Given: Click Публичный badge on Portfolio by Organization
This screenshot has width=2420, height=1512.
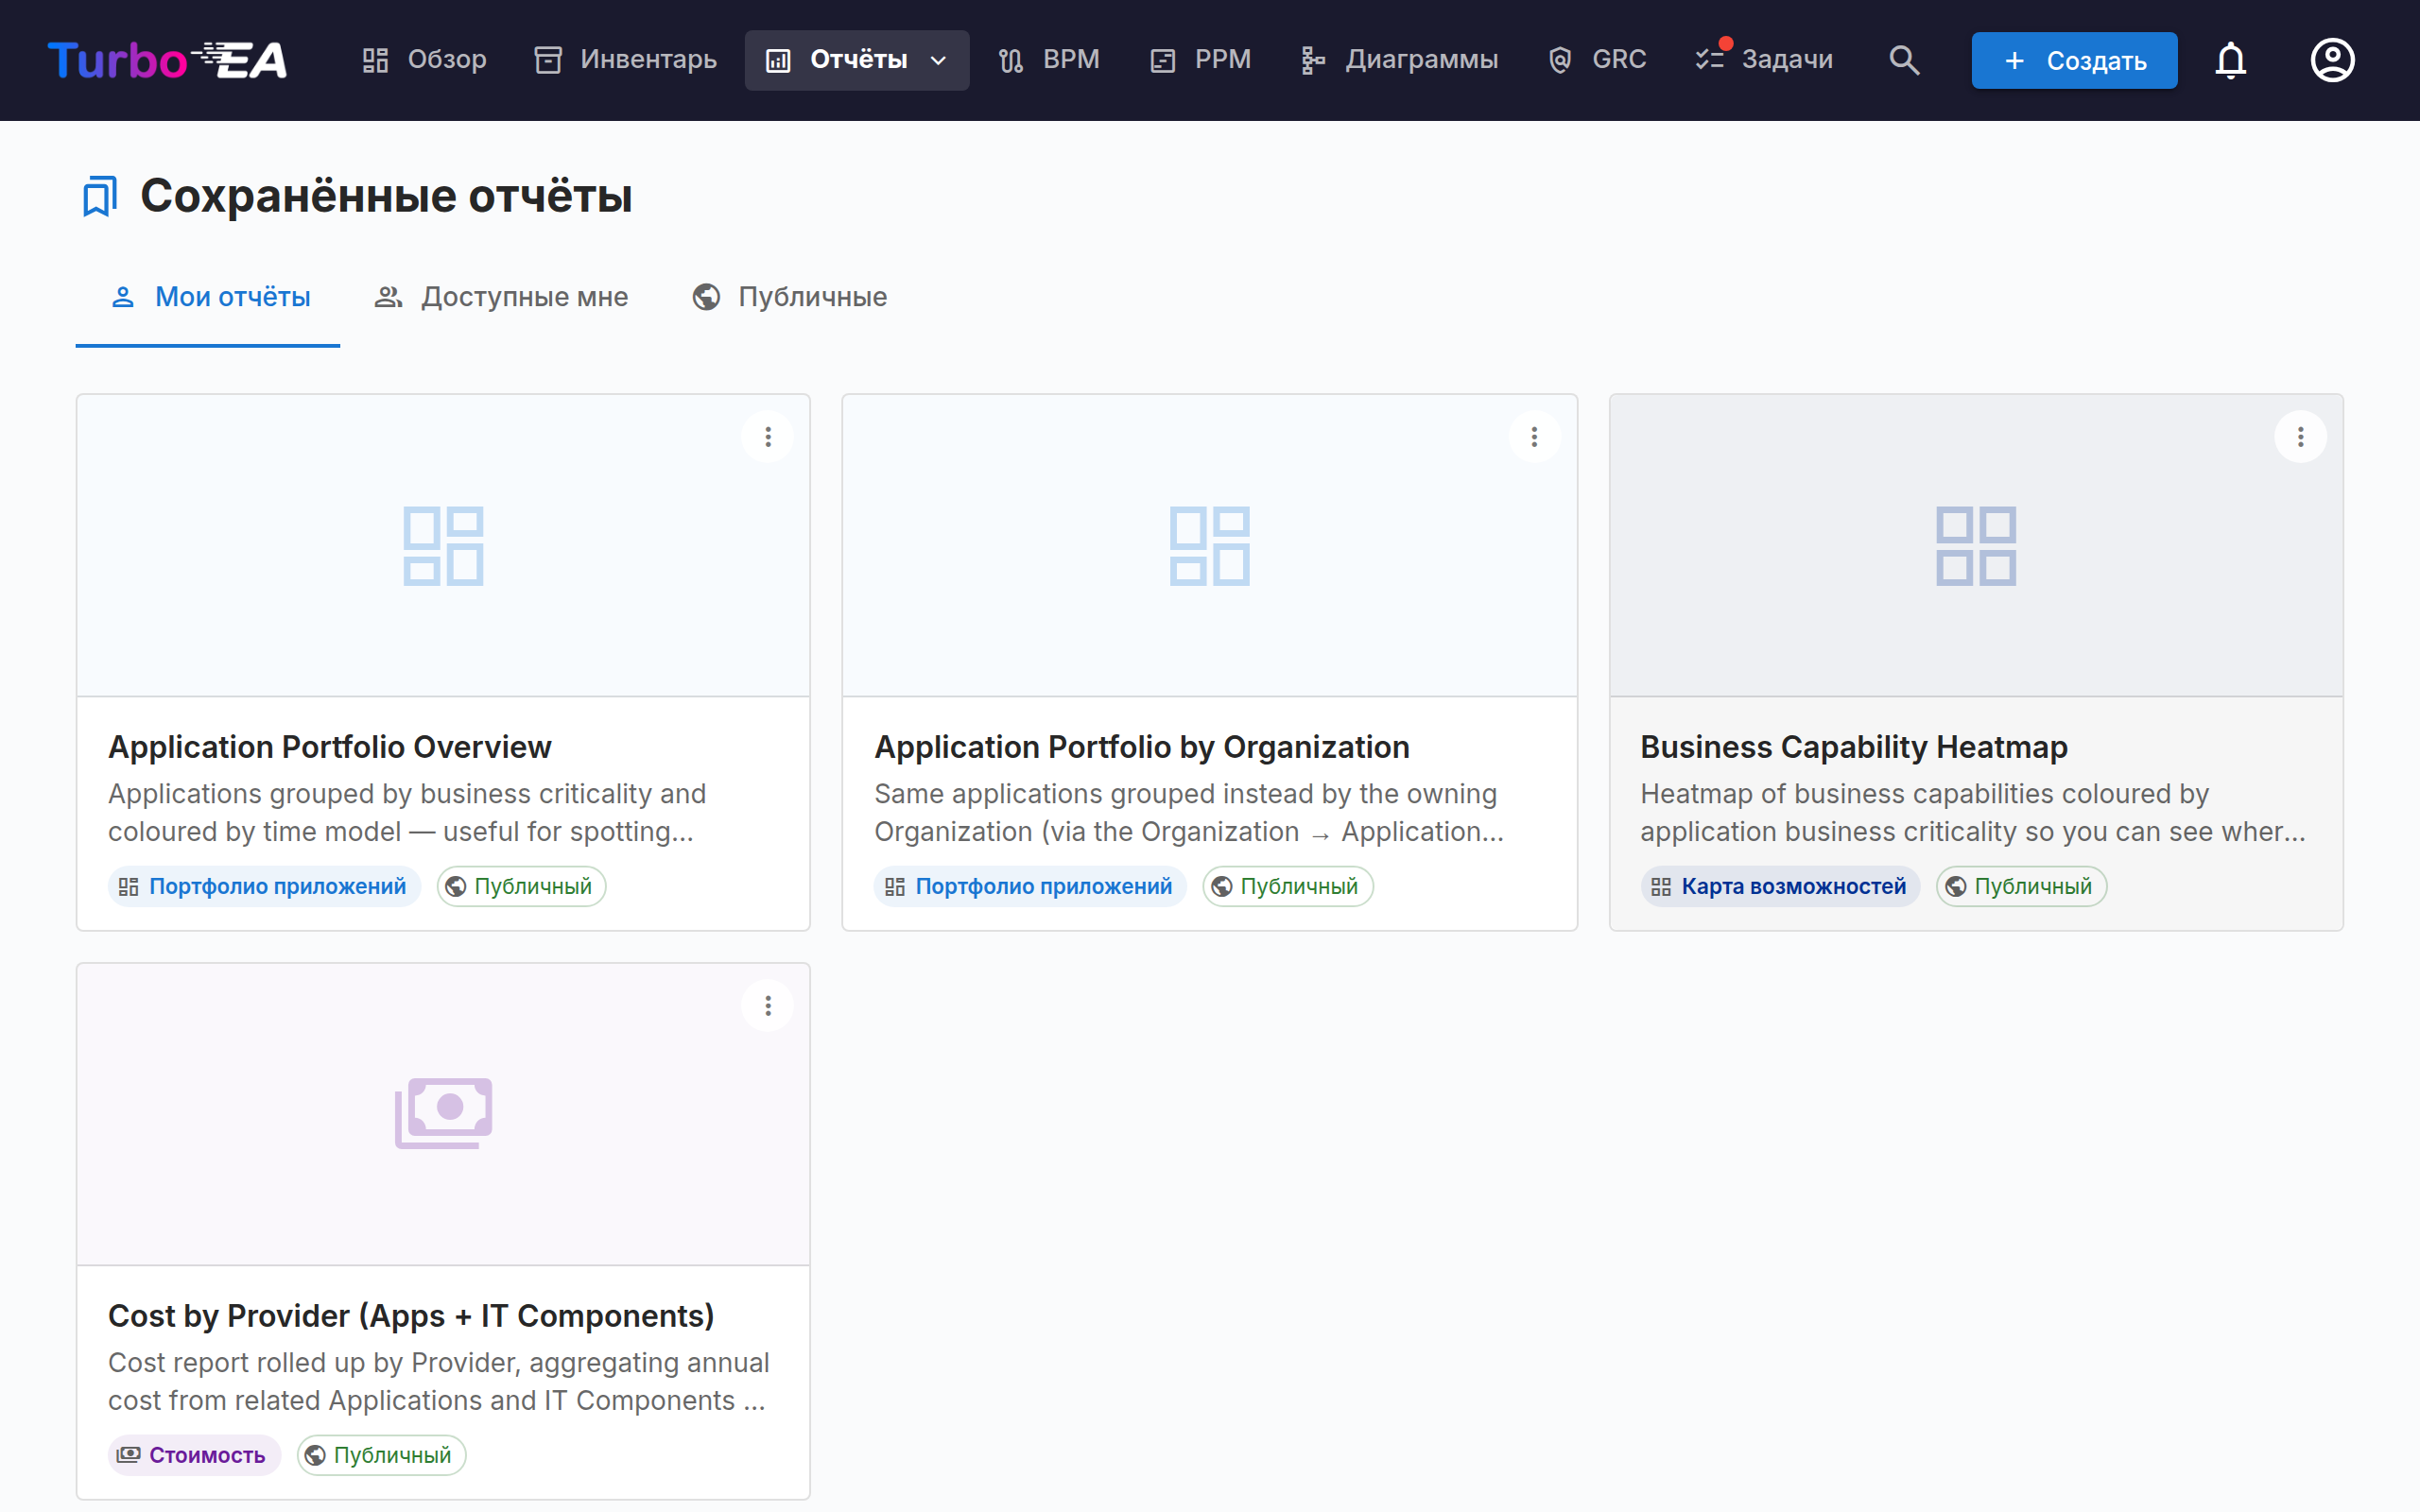Looking at the screenshot, I should (x=1287, y=886).
